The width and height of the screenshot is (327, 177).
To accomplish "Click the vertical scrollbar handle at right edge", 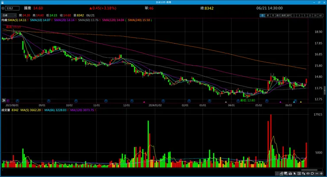I will [x=324, y=90].
